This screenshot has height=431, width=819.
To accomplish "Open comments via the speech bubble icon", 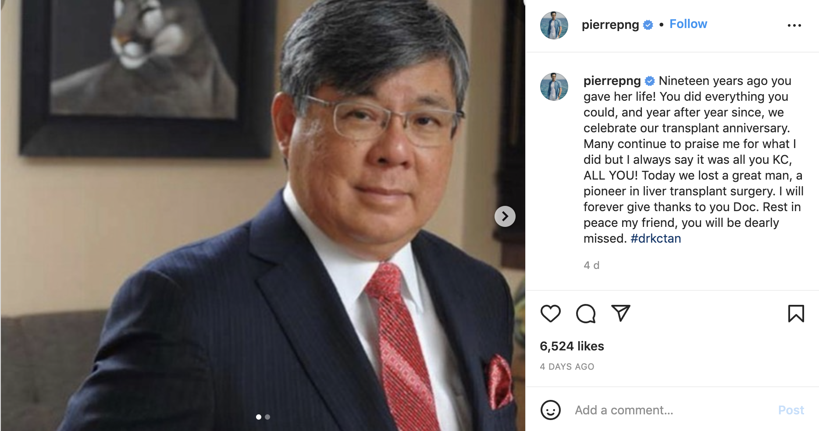I will click(586, 314).
